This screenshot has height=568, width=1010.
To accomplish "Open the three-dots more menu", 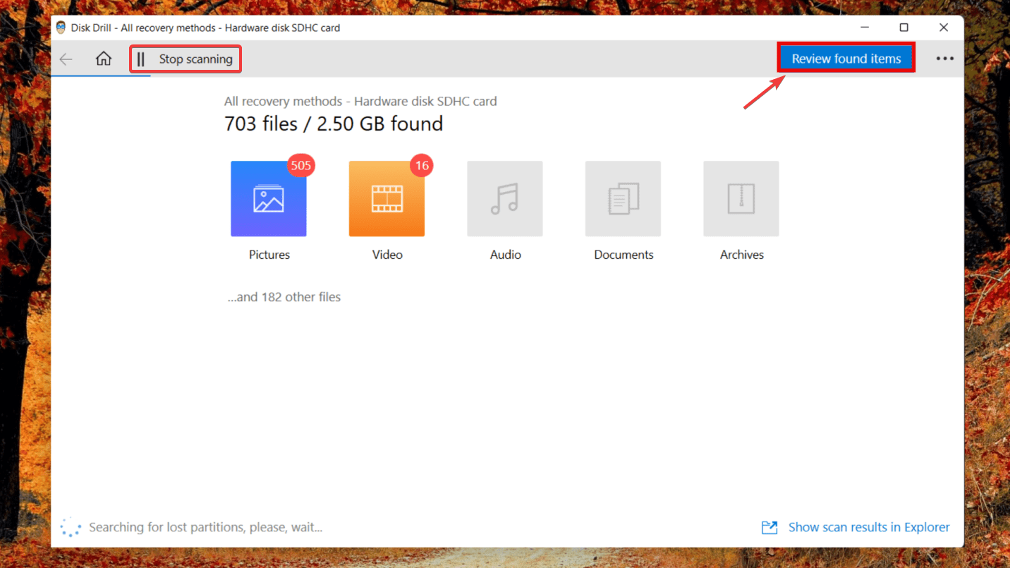I will (944, 59).
